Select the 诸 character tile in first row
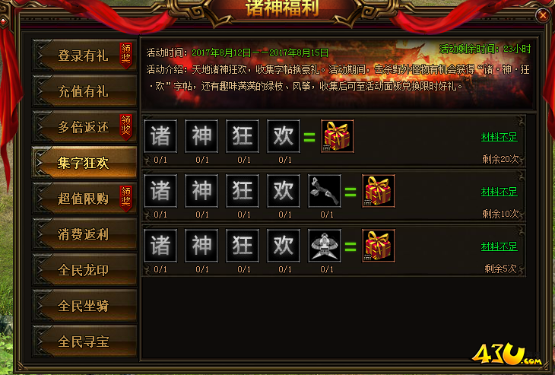The width and height of the screenshot is (555, 375). (160, 136)
